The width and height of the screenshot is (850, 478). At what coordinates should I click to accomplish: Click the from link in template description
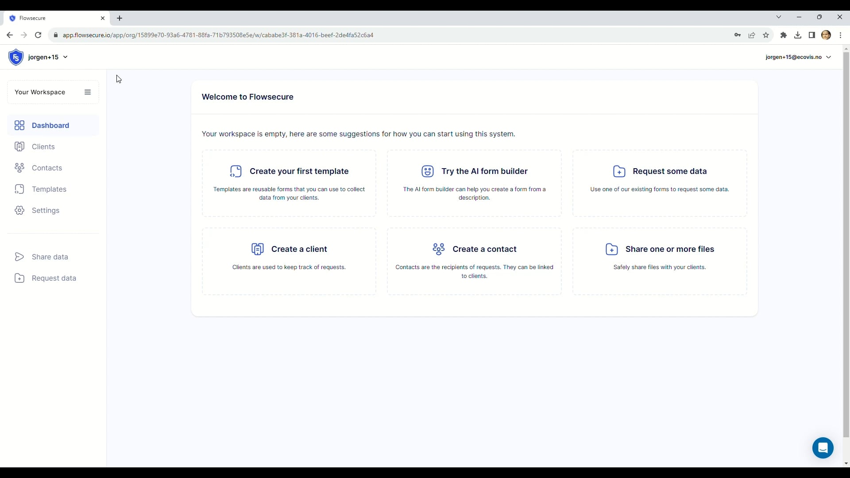(x=279, y=197)
